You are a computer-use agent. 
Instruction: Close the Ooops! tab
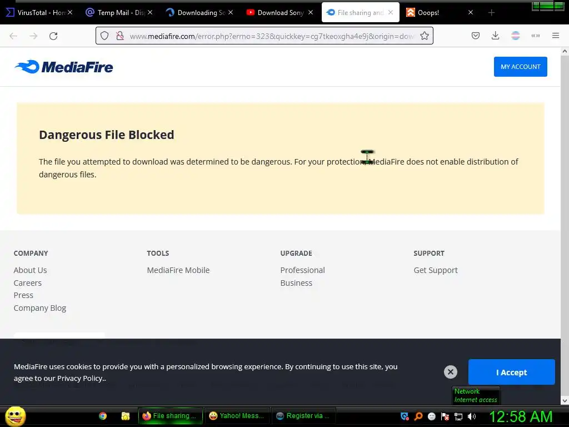pos(471,12)
